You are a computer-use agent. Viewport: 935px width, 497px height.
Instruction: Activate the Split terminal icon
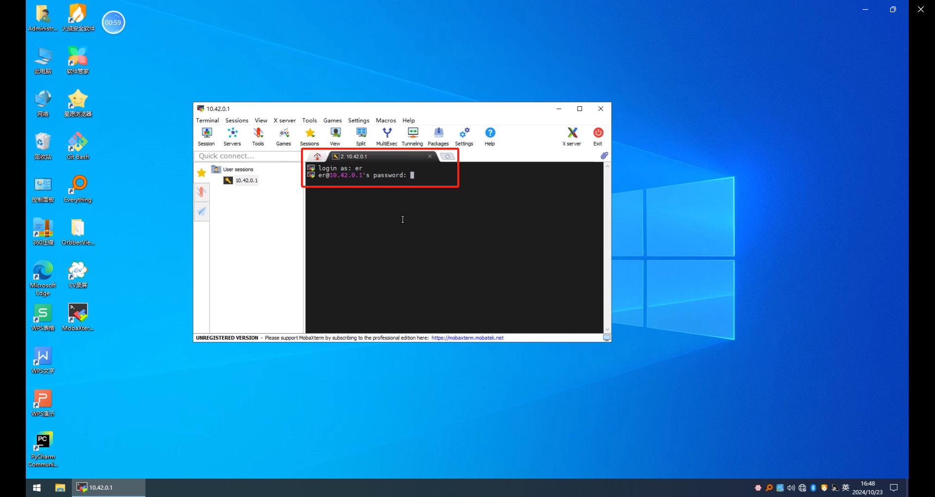pos(361,136)
